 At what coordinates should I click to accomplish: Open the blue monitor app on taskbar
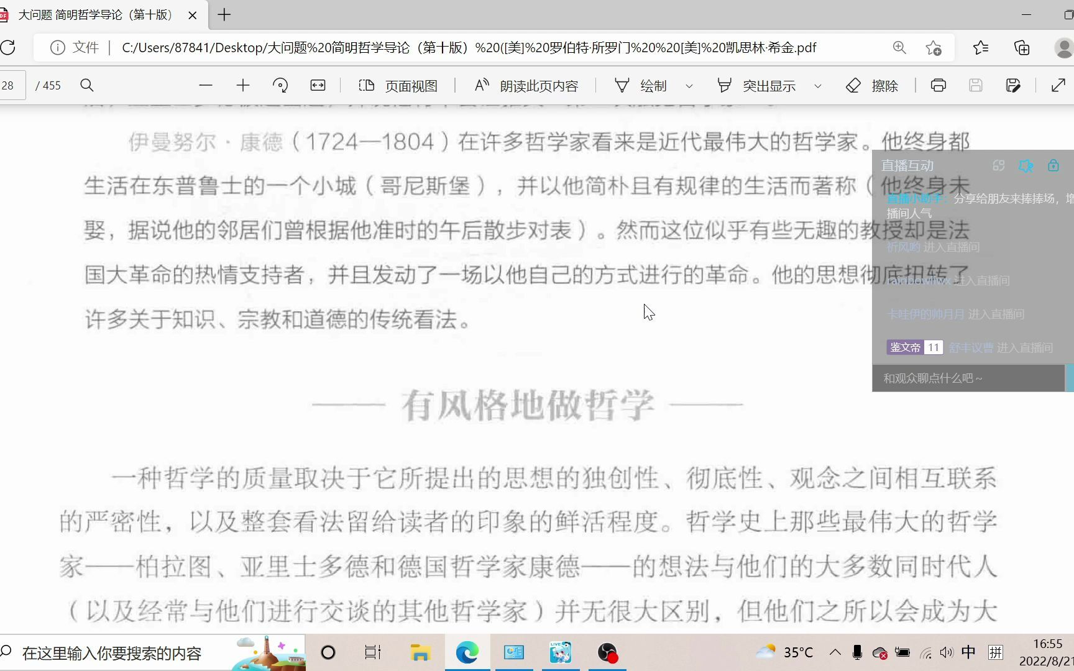pos(514,653)
